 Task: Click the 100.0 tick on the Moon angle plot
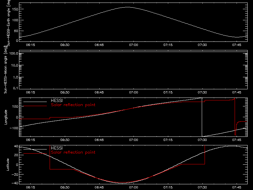pos(14,53)
